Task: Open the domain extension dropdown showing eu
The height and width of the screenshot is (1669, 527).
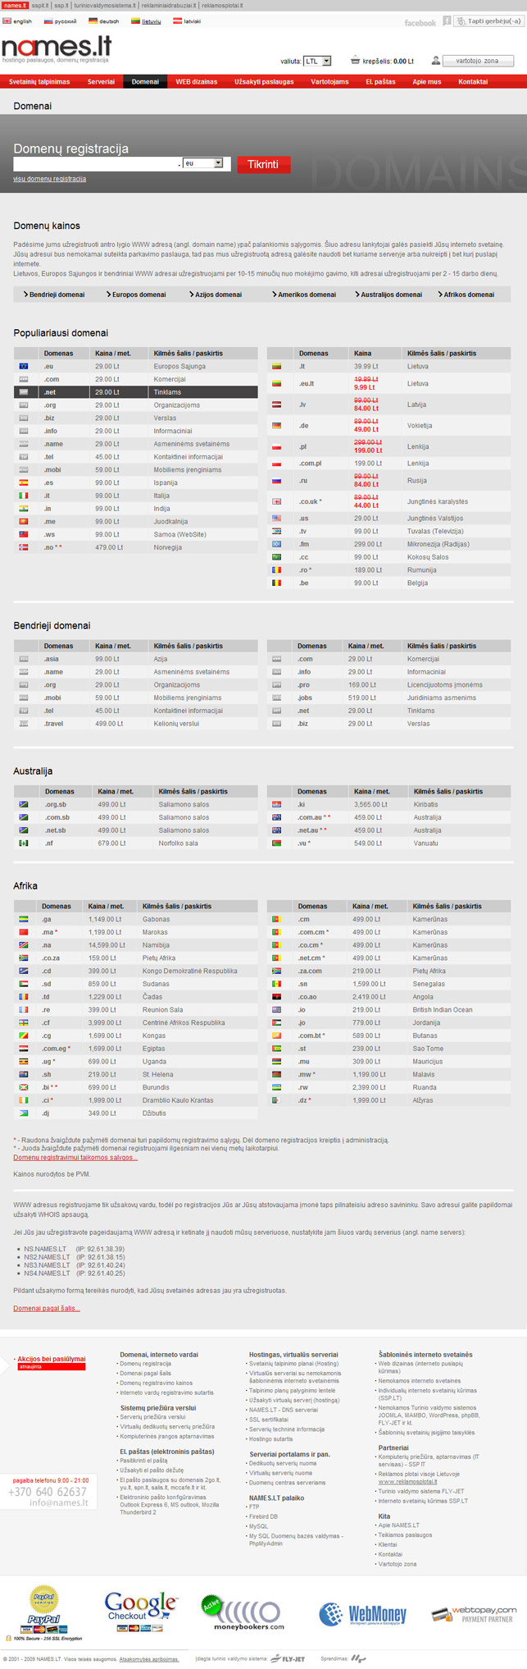Action: [202, 163]
